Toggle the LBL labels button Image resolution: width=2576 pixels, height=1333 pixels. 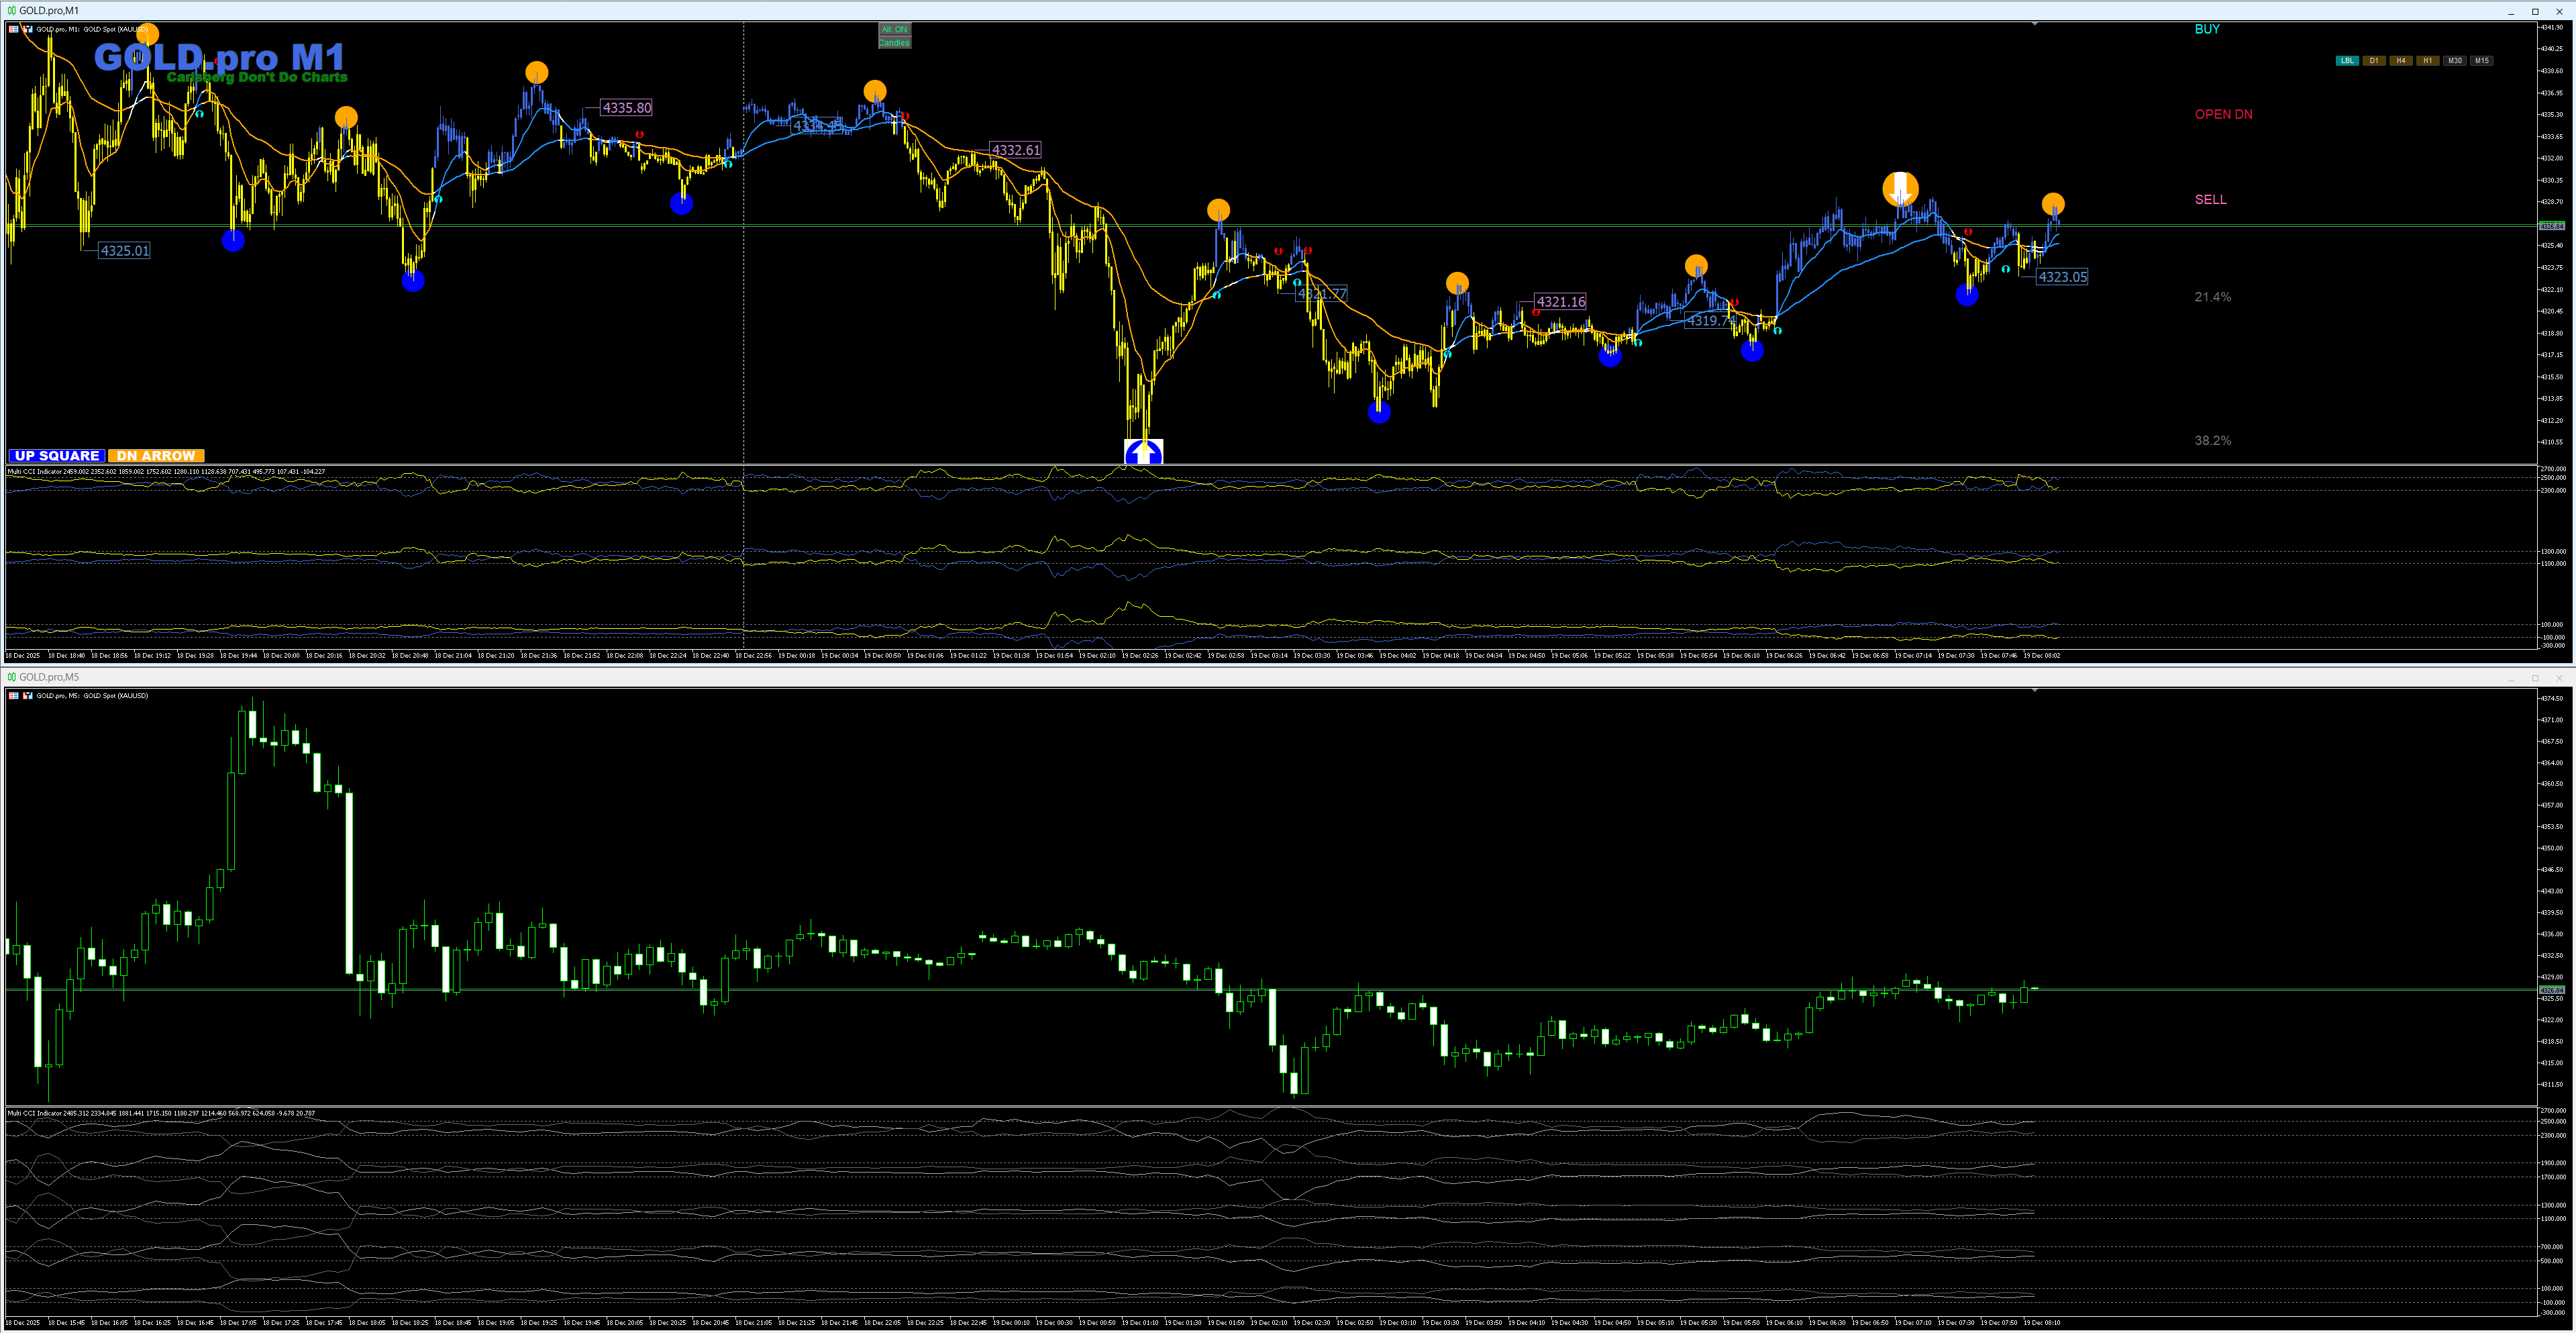(x=2347, y=61)
